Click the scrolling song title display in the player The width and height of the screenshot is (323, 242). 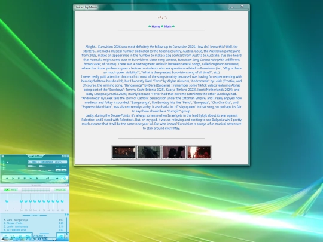pyautogui.click(x=47, y=162)
